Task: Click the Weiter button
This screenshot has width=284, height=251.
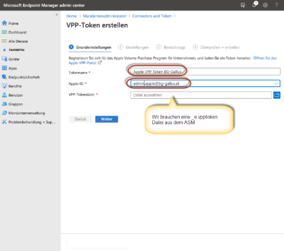Action: coord(107,119)
